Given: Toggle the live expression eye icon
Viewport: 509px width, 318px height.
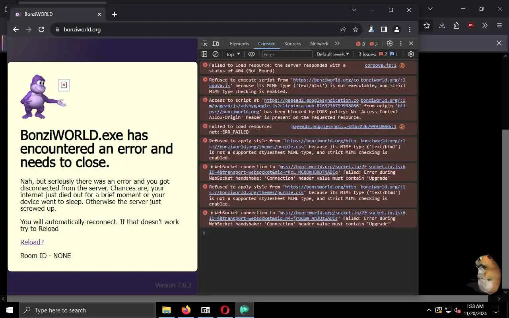Looking at the screenshot, I should (x=252, y=54).
